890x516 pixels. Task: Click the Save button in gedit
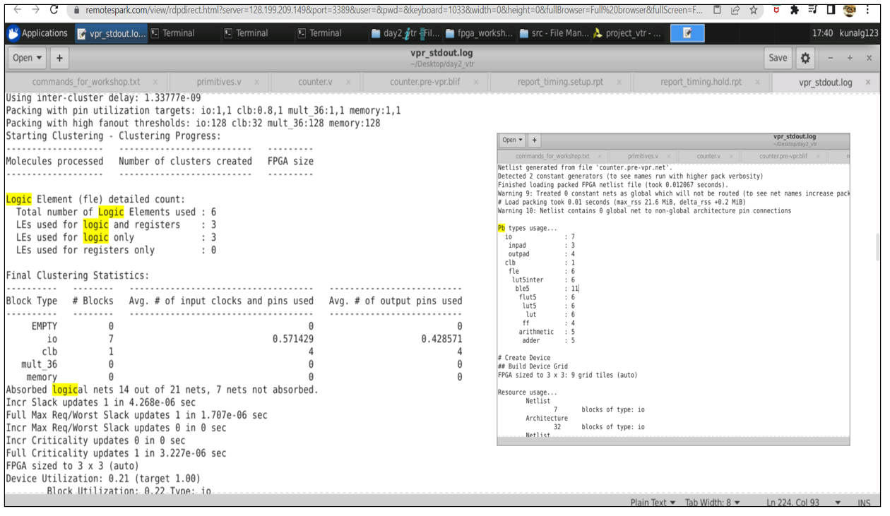pyautogui.click(x=777, y=58)
